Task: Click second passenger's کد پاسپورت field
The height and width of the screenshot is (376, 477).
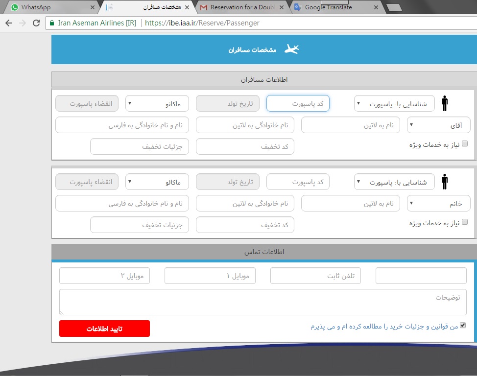Action: coord(298,182)
